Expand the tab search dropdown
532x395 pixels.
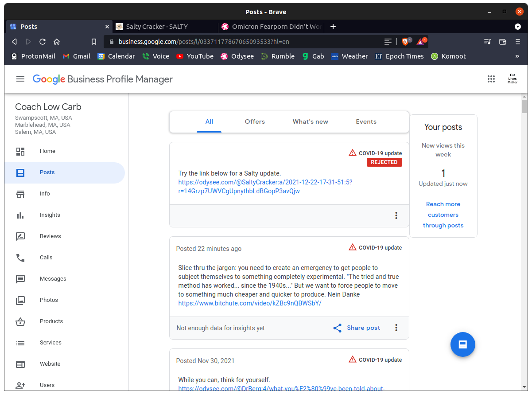click(517, 27)
